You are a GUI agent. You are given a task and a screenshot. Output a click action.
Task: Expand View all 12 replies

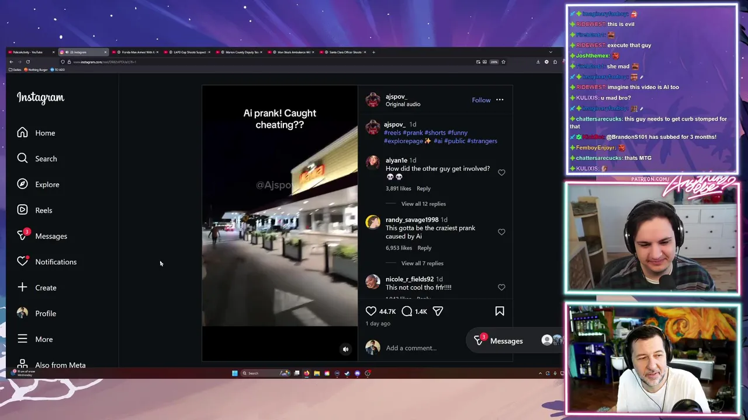424,204
